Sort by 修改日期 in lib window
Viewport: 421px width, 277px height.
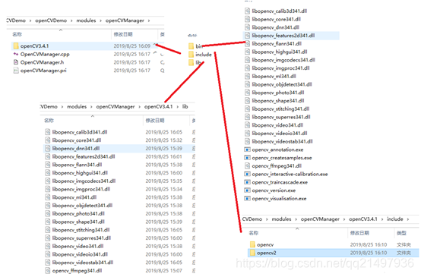[155, 121]
